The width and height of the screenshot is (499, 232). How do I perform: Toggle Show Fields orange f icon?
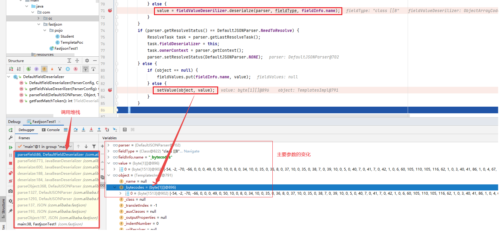tap(44, 69)
